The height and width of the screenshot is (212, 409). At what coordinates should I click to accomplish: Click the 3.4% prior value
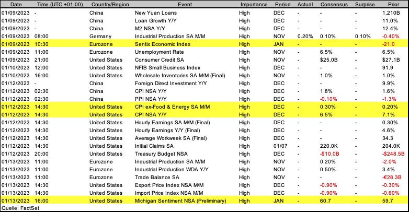tap(389, 169)
